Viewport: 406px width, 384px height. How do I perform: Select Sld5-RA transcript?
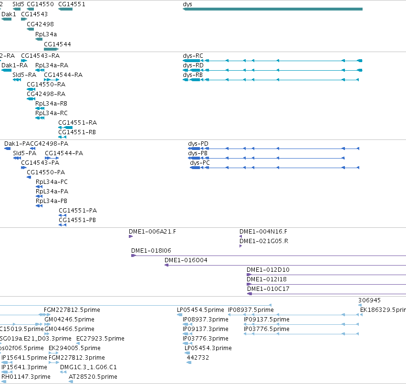17,80
